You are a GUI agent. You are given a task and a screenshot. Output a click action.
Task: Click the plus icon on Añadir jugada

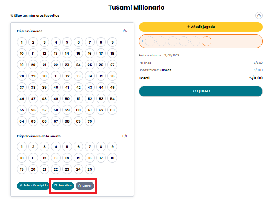[188, 27]
